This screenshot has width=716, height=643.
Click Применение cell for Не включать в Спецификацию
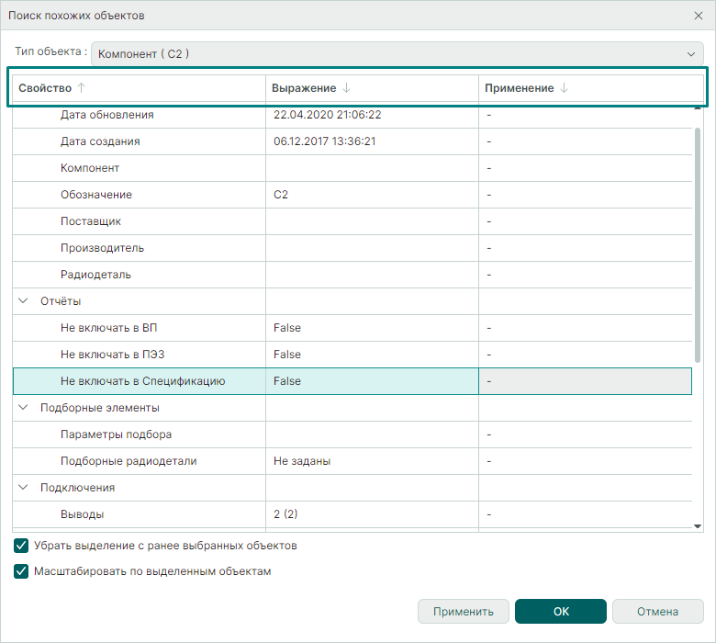pos(584,381)
